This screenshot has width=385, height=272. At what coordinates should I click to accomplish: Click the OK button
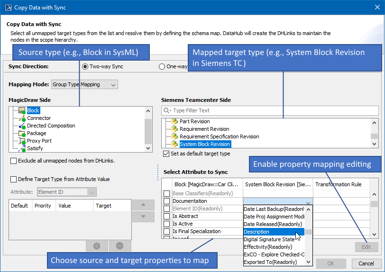click(x=331, y=263)
